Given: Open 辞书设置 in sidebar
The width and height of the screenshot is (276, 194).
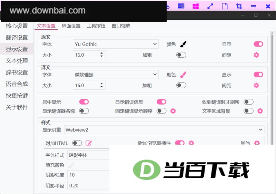Looking at the screenshot, I should (17, 72).
